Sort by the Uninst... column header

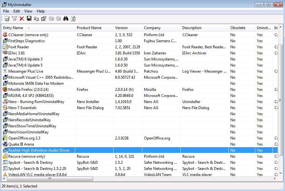click(x=264, y=28)
